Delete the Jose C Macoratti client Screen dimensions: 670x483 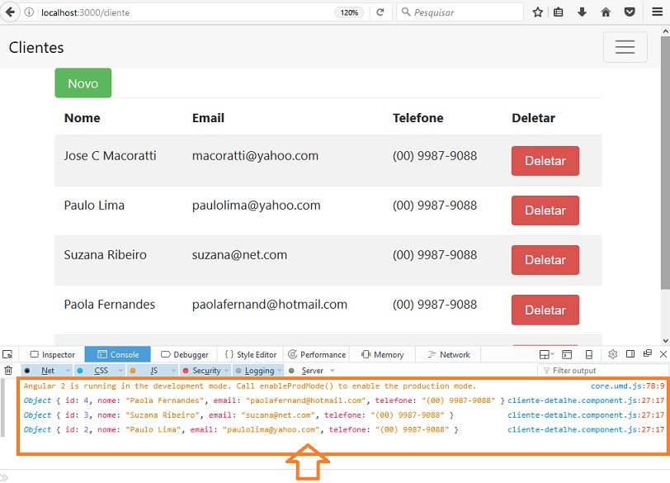545,161
